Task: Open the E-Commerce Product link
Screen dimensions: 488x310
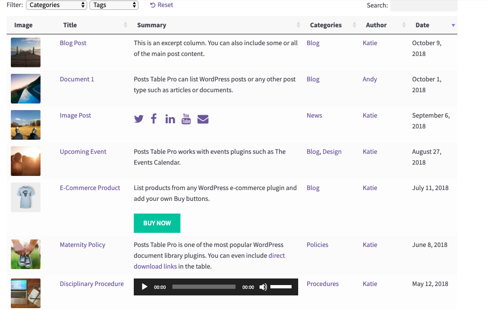Action: tap(90, 188)
